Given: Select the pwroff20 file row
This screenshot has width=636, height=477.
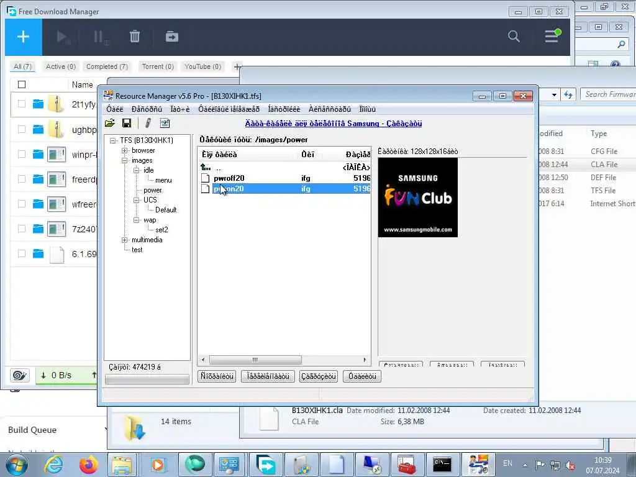Looking at the screenshot, I should point(285,178).
